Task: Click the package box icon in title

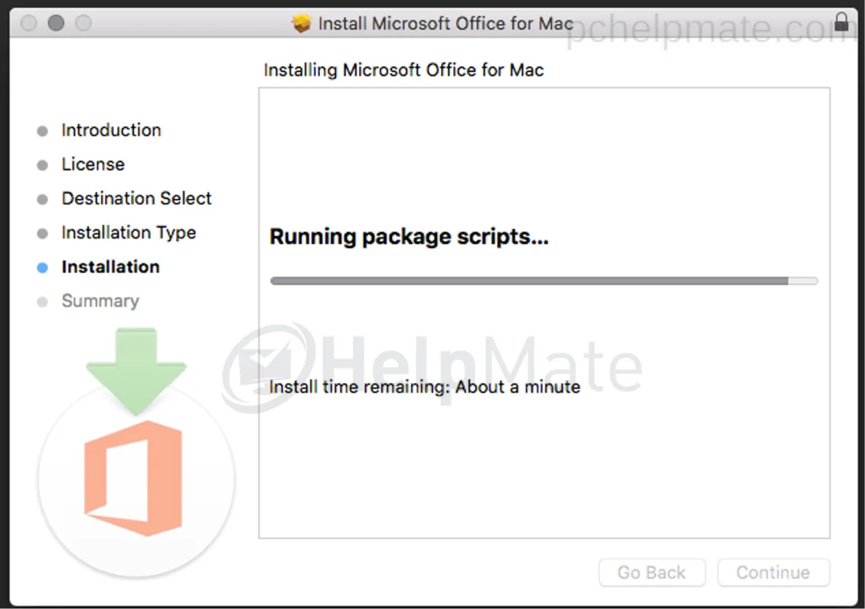Action: [301, 24]
